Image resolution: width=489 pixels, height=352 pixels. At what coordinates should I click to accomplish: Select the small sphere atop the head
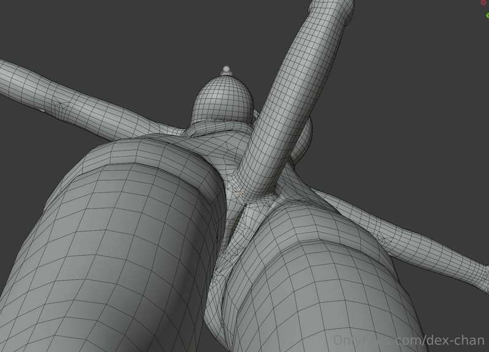[226, 70]
